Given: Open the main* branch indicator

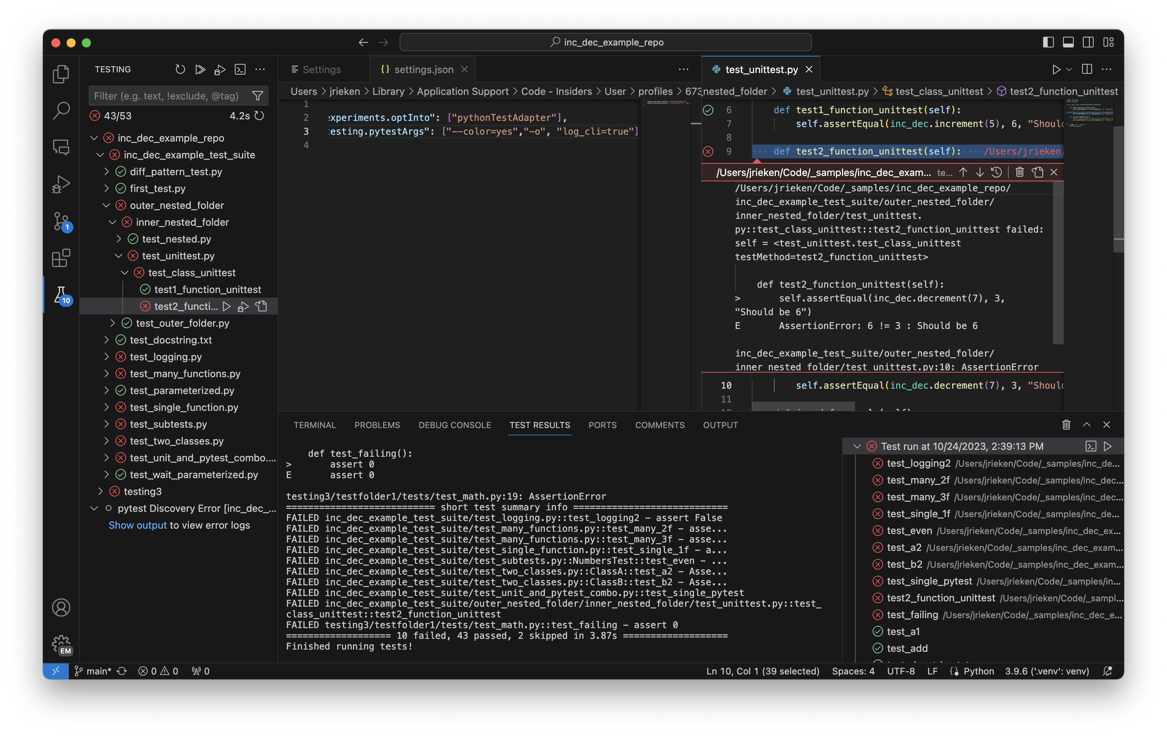Looking at the screenshot, I should (95, 671).
